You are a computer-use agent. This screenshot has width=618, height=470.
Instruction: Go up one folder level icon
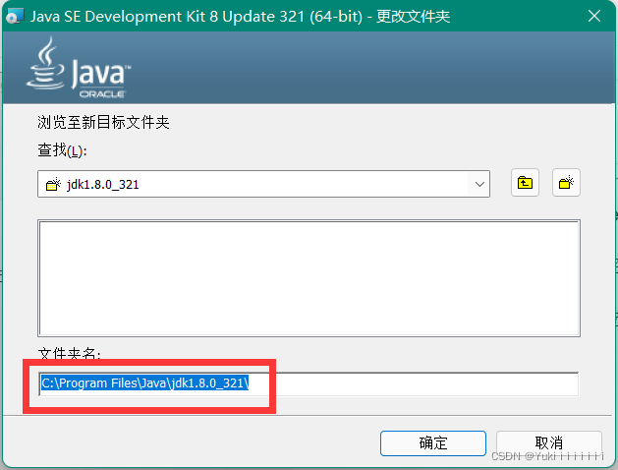tap(525, 183)
